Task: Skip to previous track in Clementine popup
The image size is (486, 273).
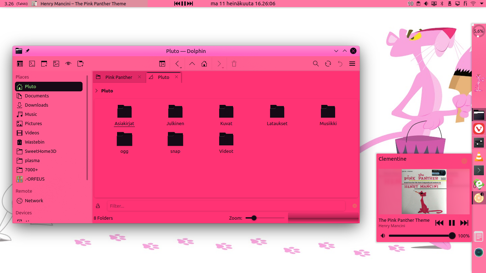Action: pos(439,223)
